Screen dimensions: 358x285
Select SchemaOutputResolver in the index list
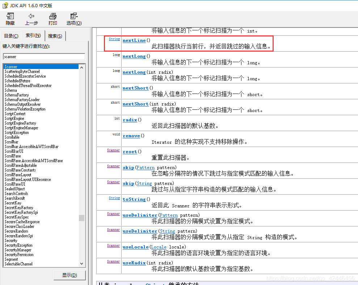click(x=22, y=104)
